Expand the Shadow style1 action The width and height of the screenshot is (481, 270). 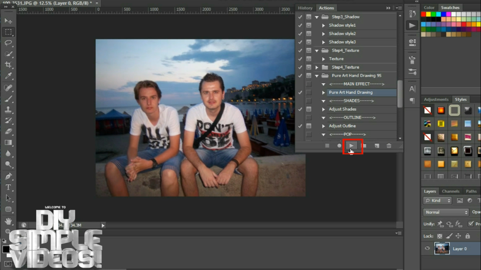323,25
